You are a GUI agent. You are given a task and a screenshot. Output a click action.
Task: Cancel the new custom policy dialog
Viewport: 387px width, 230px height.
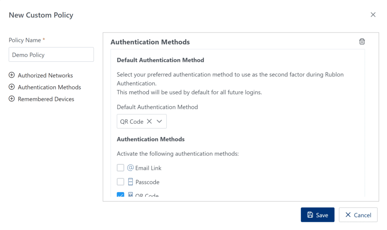coord(358,215)
